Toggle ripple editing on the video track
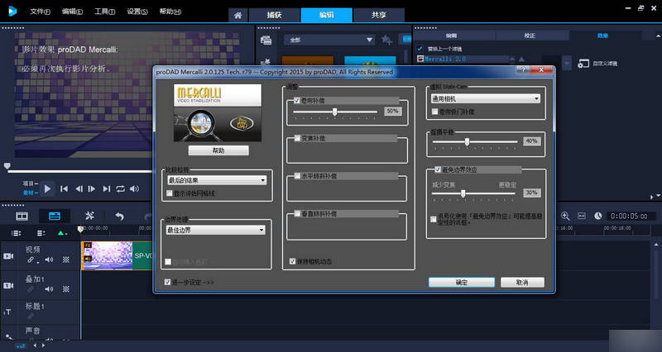662x352 pixels. click(x=31, y=260)
